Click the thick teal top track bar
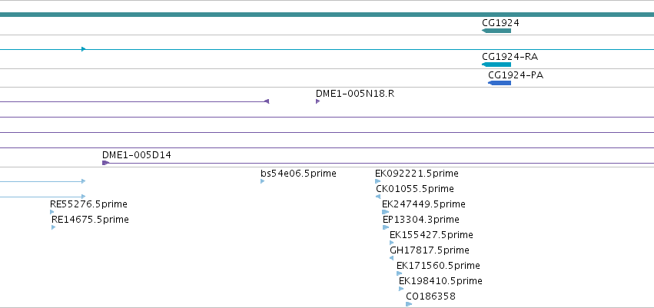Image resolution: width=654 pixels, height=308 pixels. [327, 15]
